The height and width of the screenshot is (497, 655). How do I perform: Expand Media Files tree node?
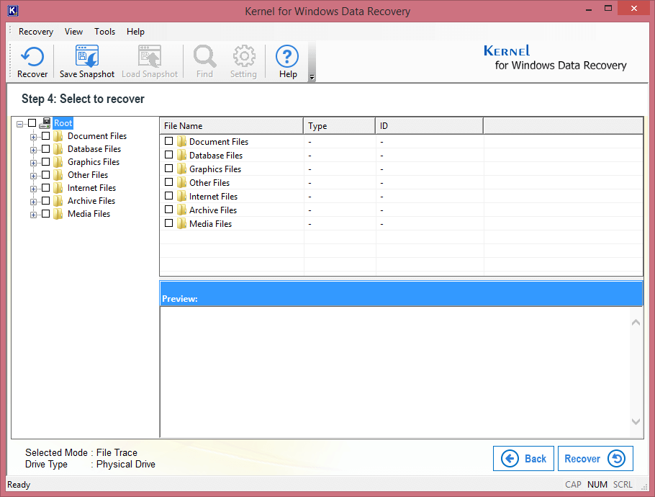(33, 215)
